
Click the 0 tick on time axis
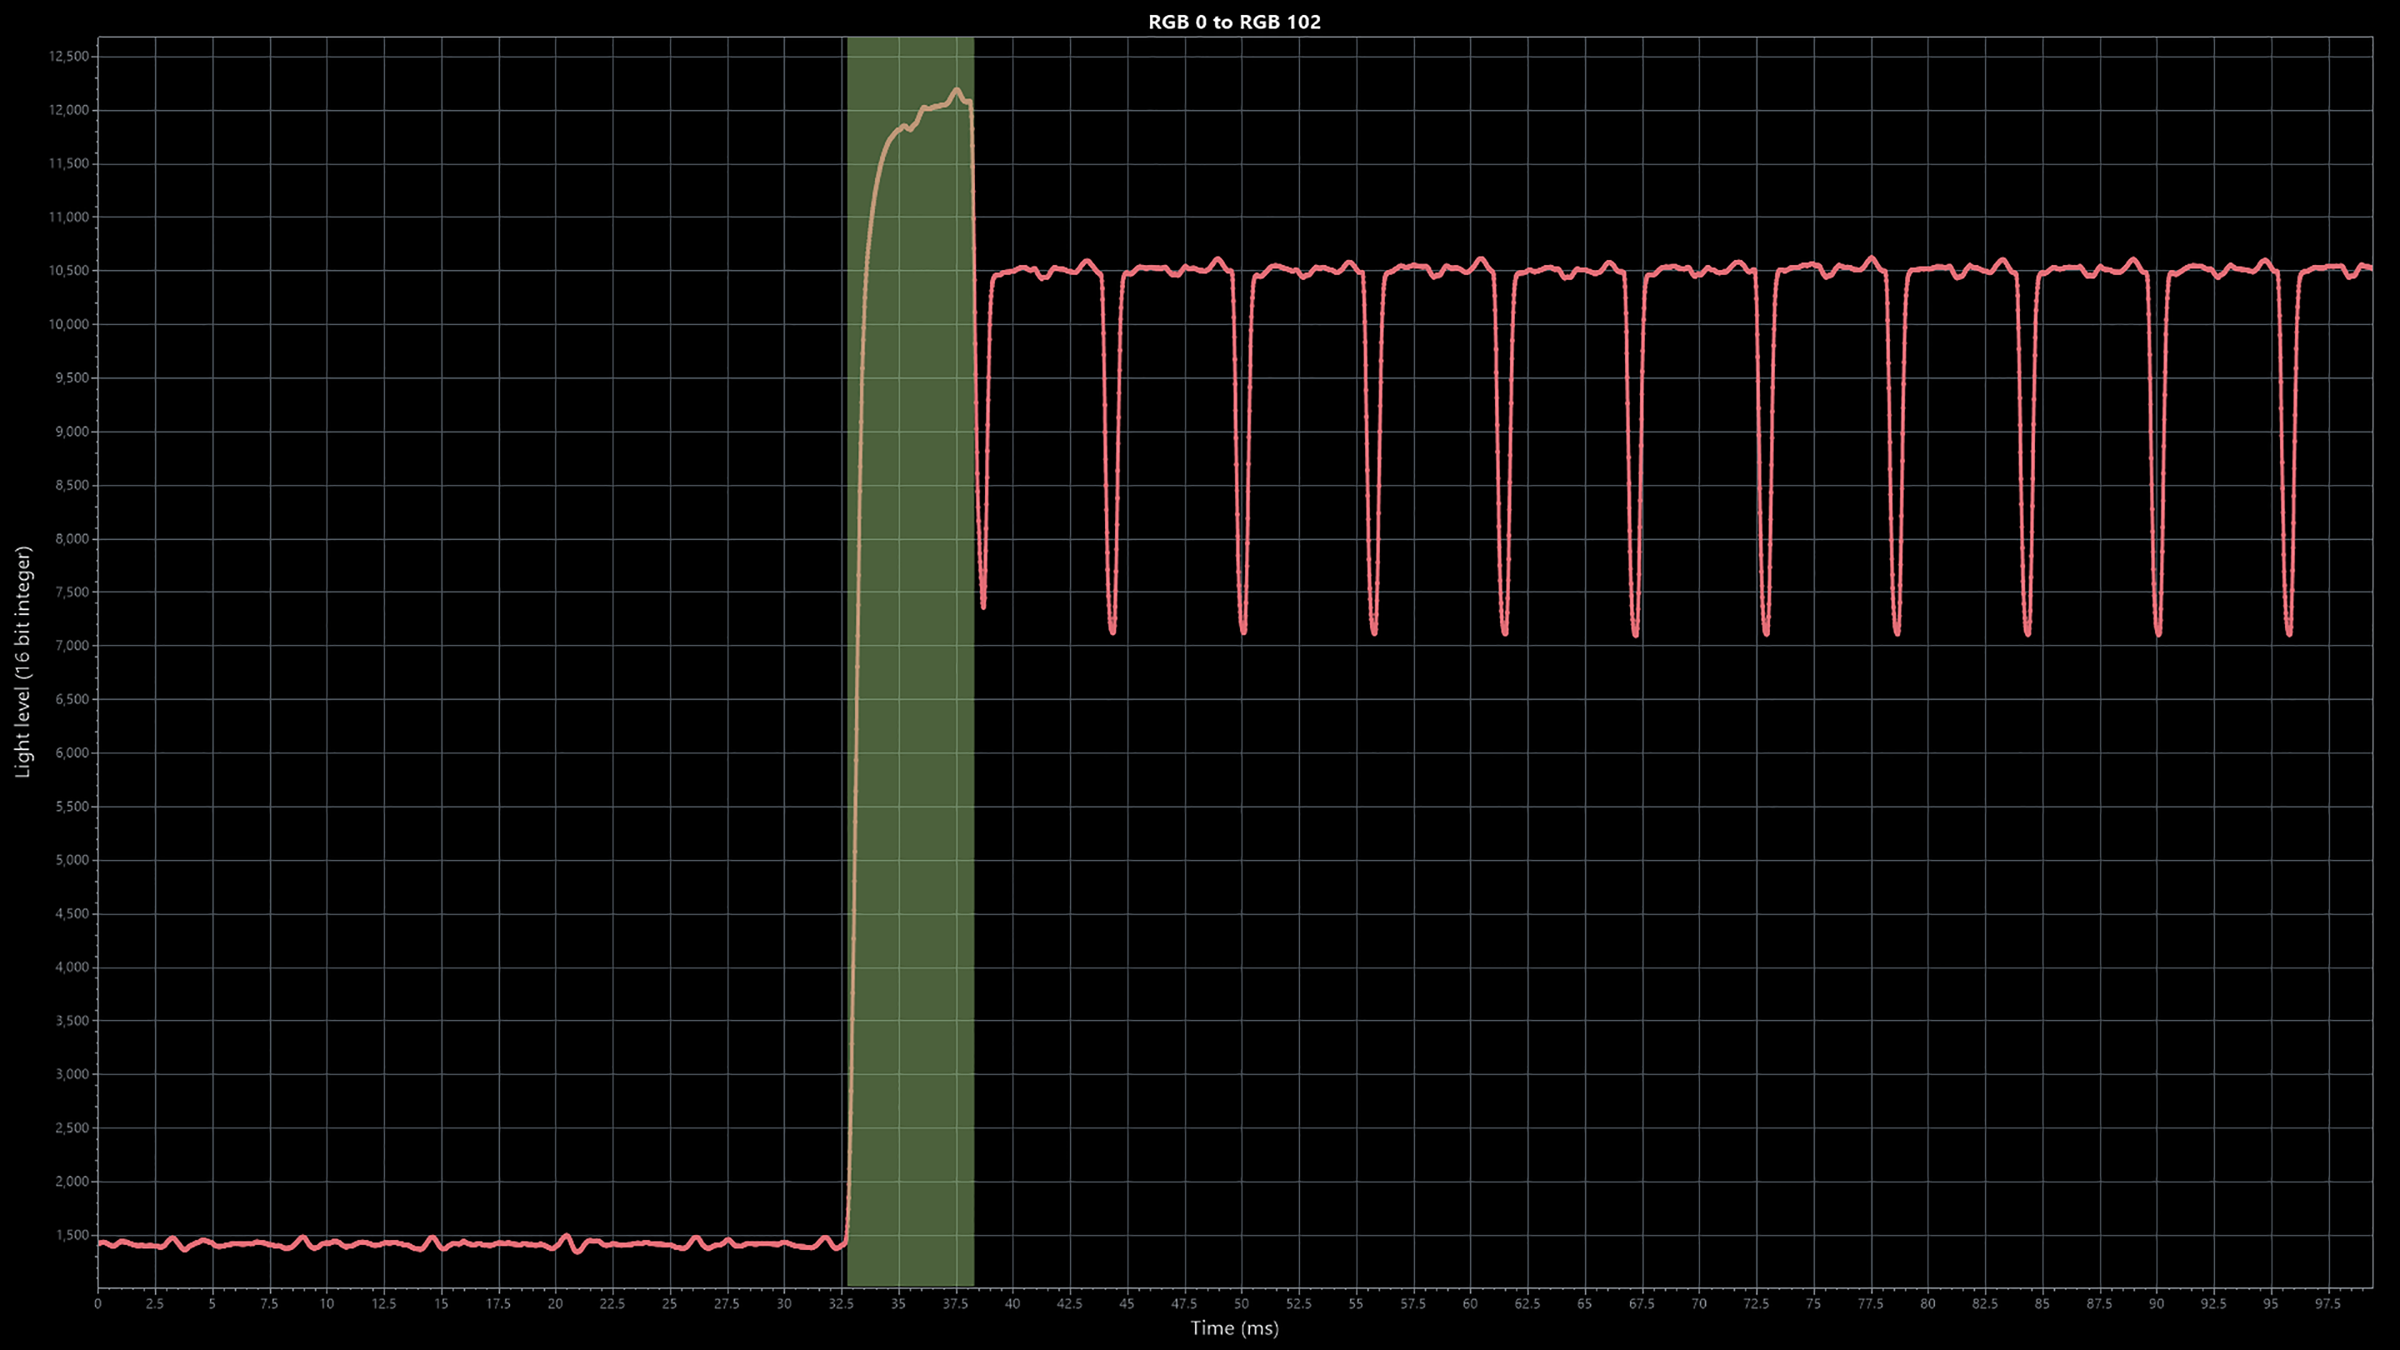click(x=98, y=1303)
